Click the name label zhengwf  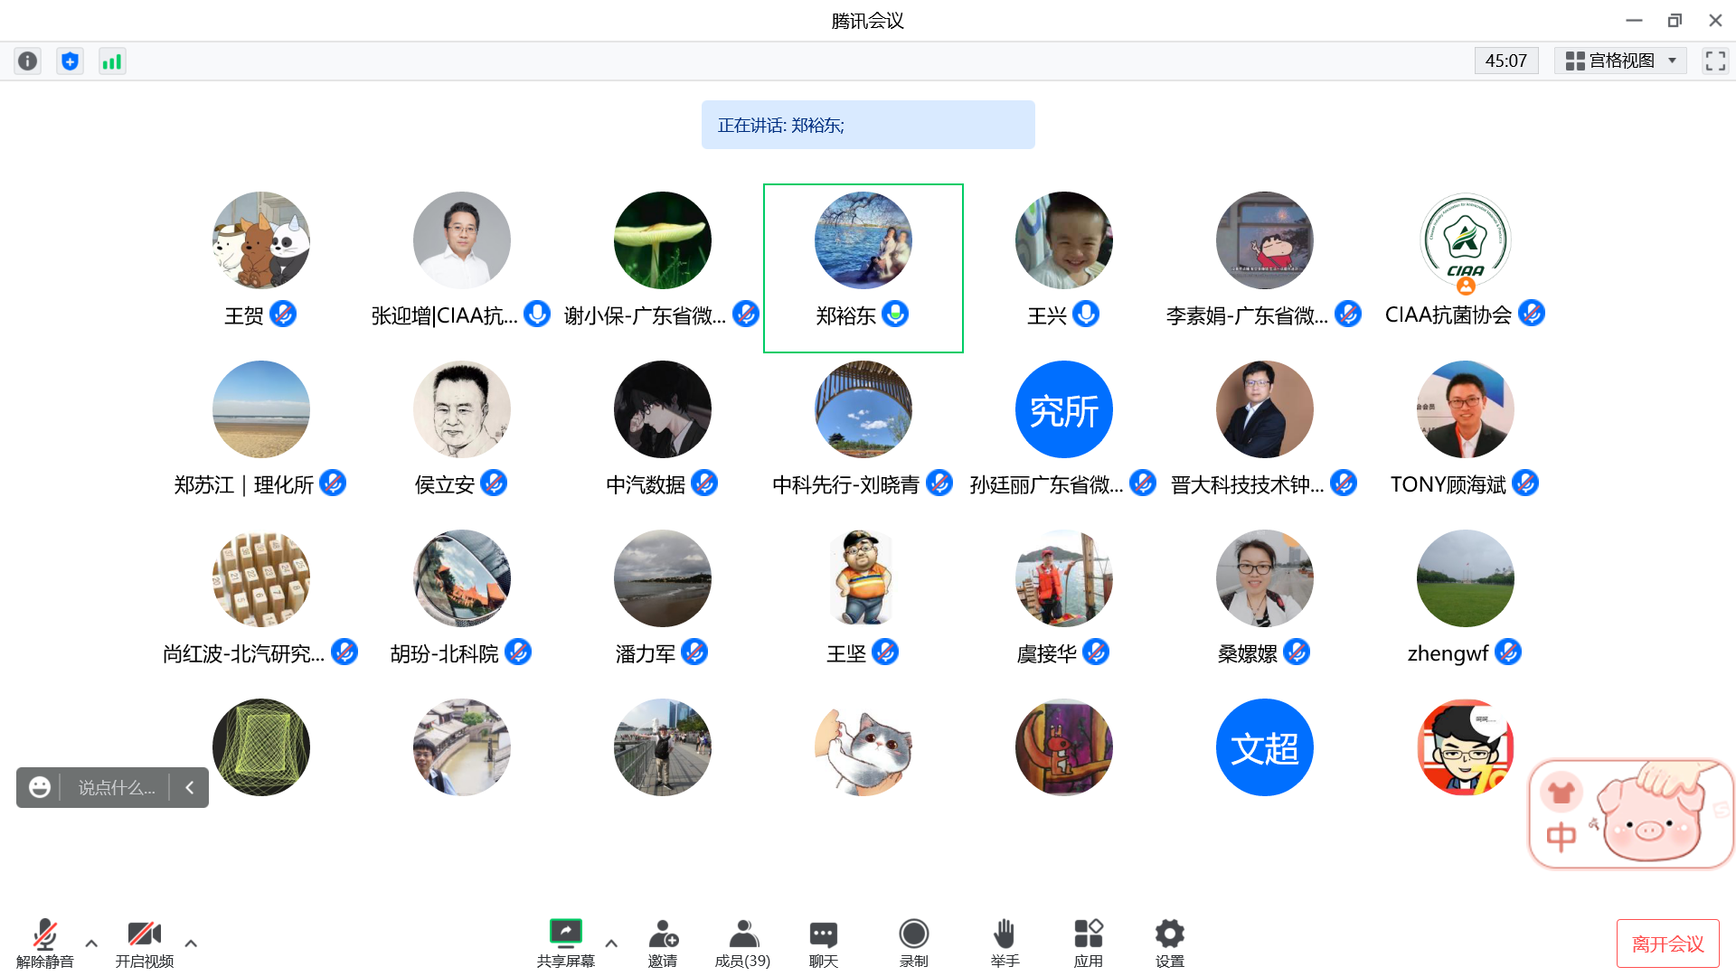[x=1448, y=653]
